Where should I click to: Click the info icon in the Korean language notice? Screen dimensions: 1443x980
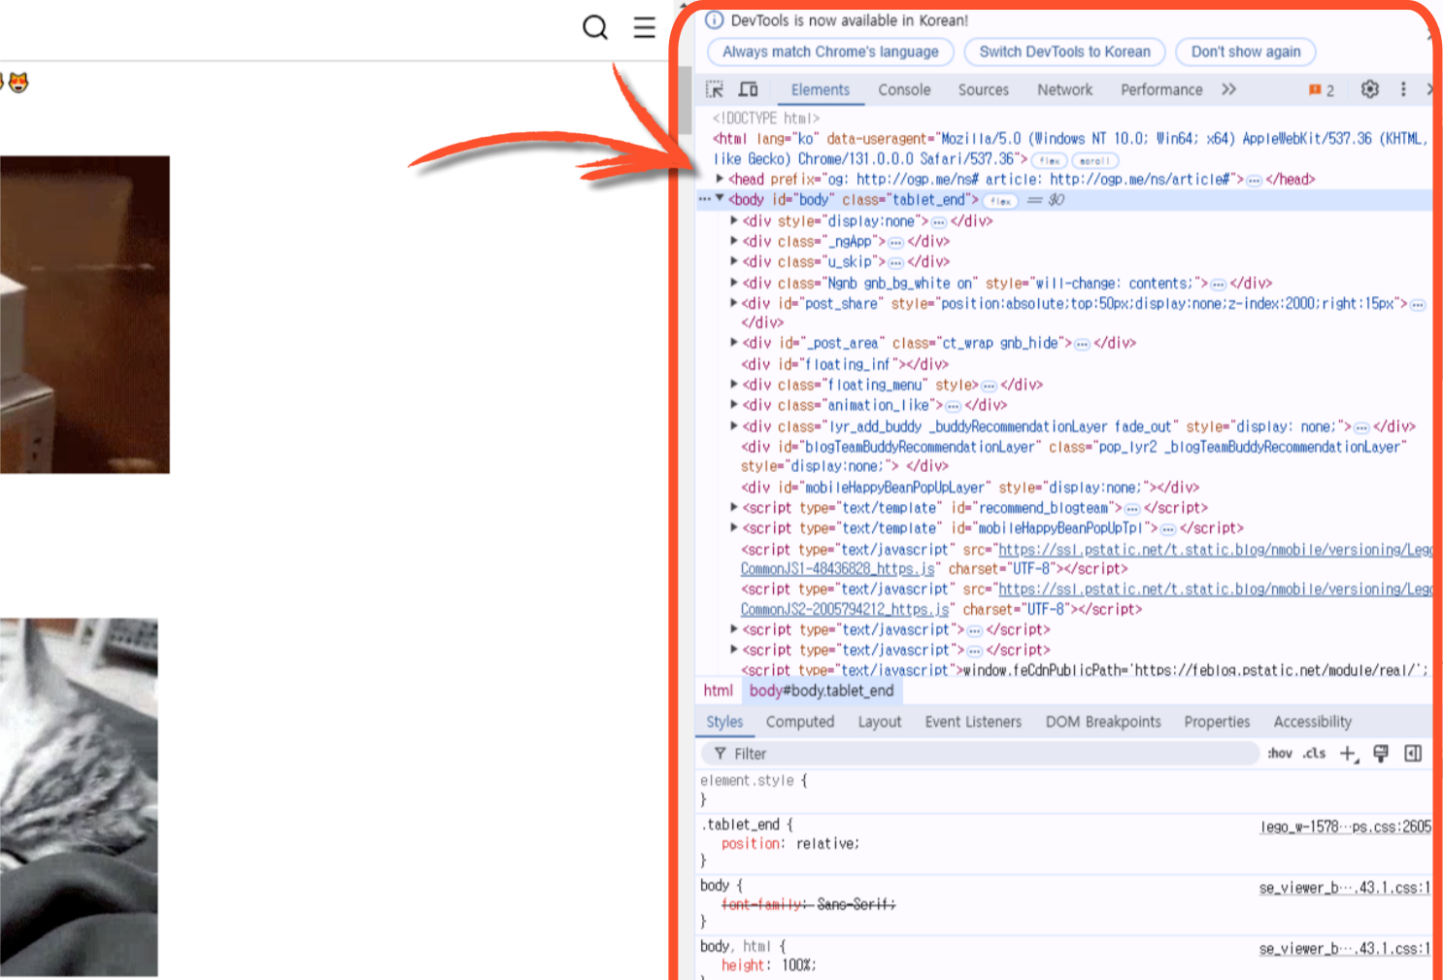715,19
